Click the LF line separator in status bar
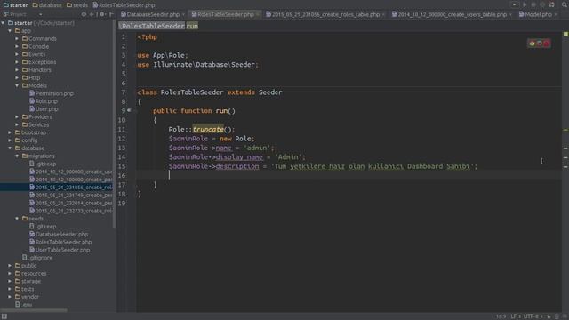569x320 pixels. pos(516,316)
